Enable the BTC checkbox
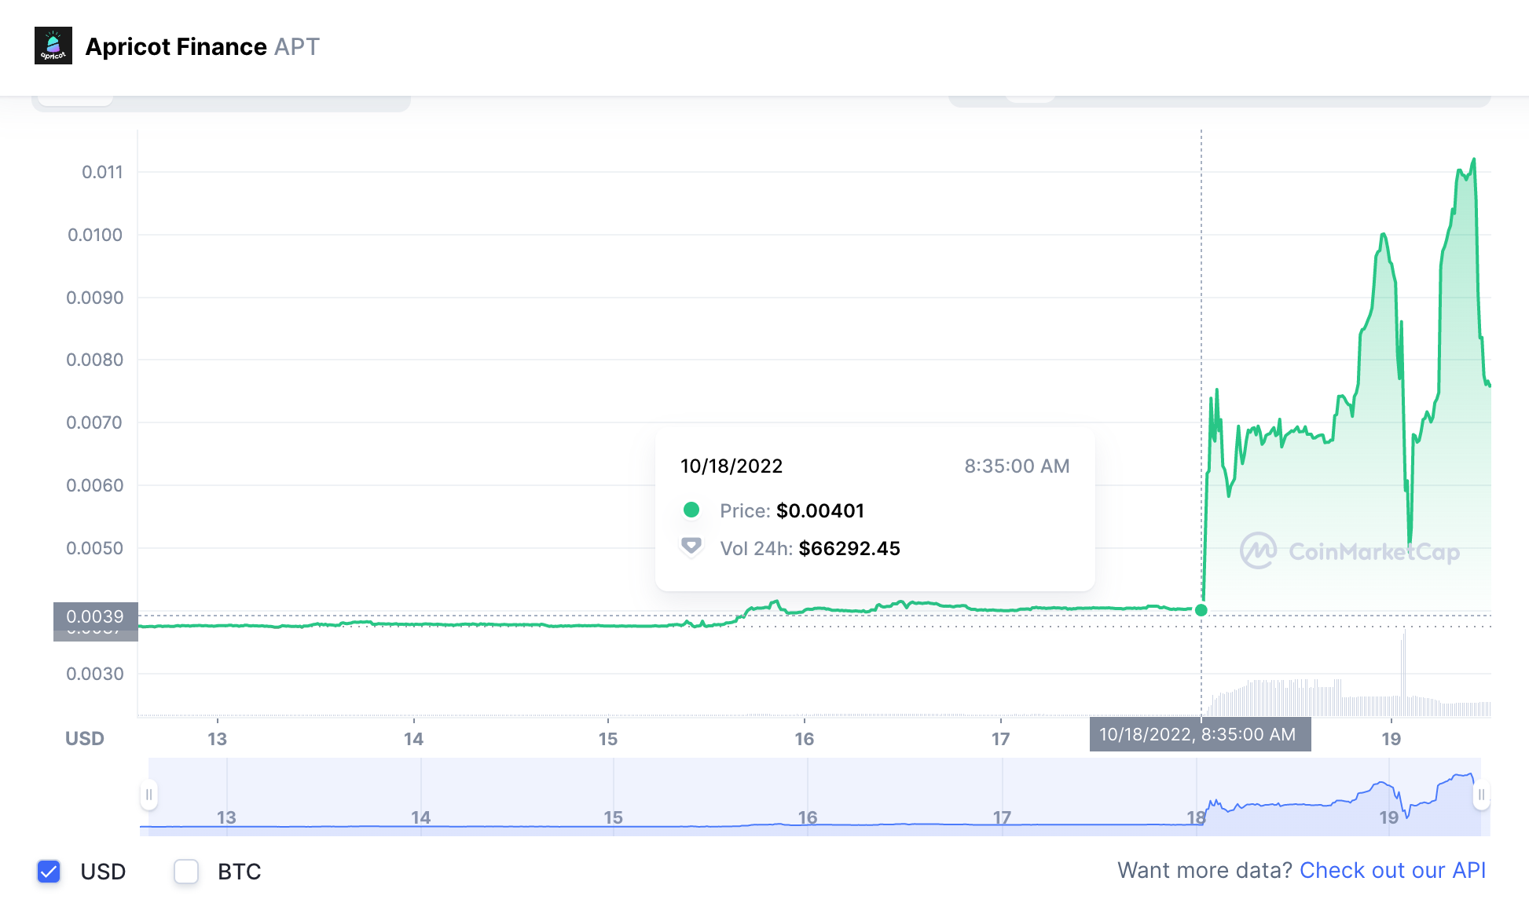The height and width of the screenshot is (903, 1529). 186,871
